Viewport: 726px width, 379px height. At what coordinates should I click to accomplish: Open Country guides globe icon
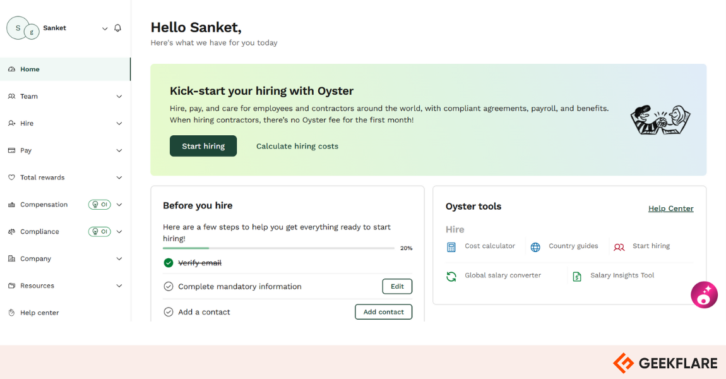coord(535,247)
